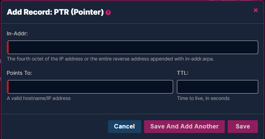Click the 'A valid hostname/IP address' hint
The width and height of the screenshot is (265, 139).
(x=39, y=98)
